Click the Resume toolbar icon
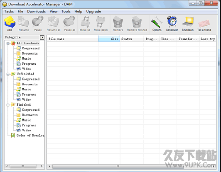 coord(24,23)
